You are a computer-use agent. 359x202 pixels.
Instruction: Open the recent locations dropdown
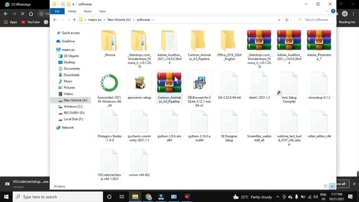[68, 20]
